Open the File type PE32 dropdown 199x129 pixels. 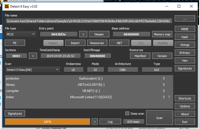[x=21, y=34]
